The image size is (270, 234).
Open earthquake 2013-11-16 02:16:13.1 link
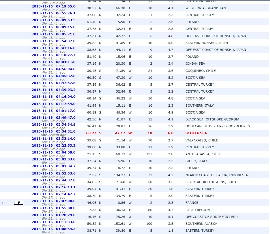pyautogui.click(x=54, y=187)
